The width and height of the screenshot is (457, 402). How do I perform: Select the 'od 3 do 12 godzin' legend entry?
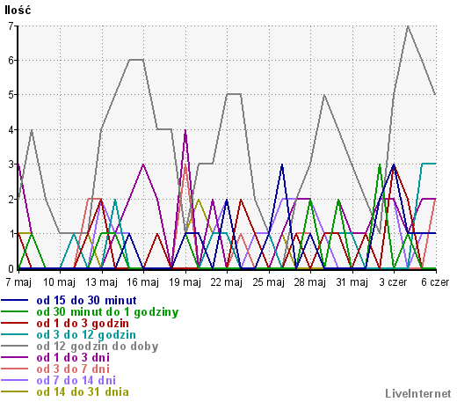86,335
